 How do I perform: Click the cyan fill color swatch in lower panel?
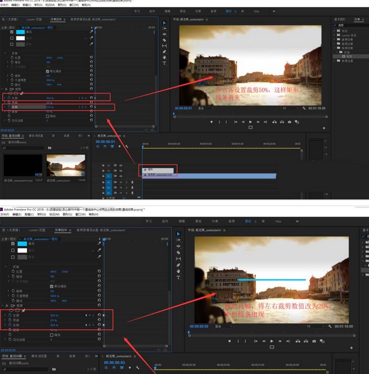tap(22, 244)
